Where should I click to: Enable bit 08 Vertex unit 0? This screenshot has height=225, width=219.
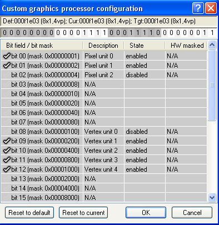[x=7, y=132]
